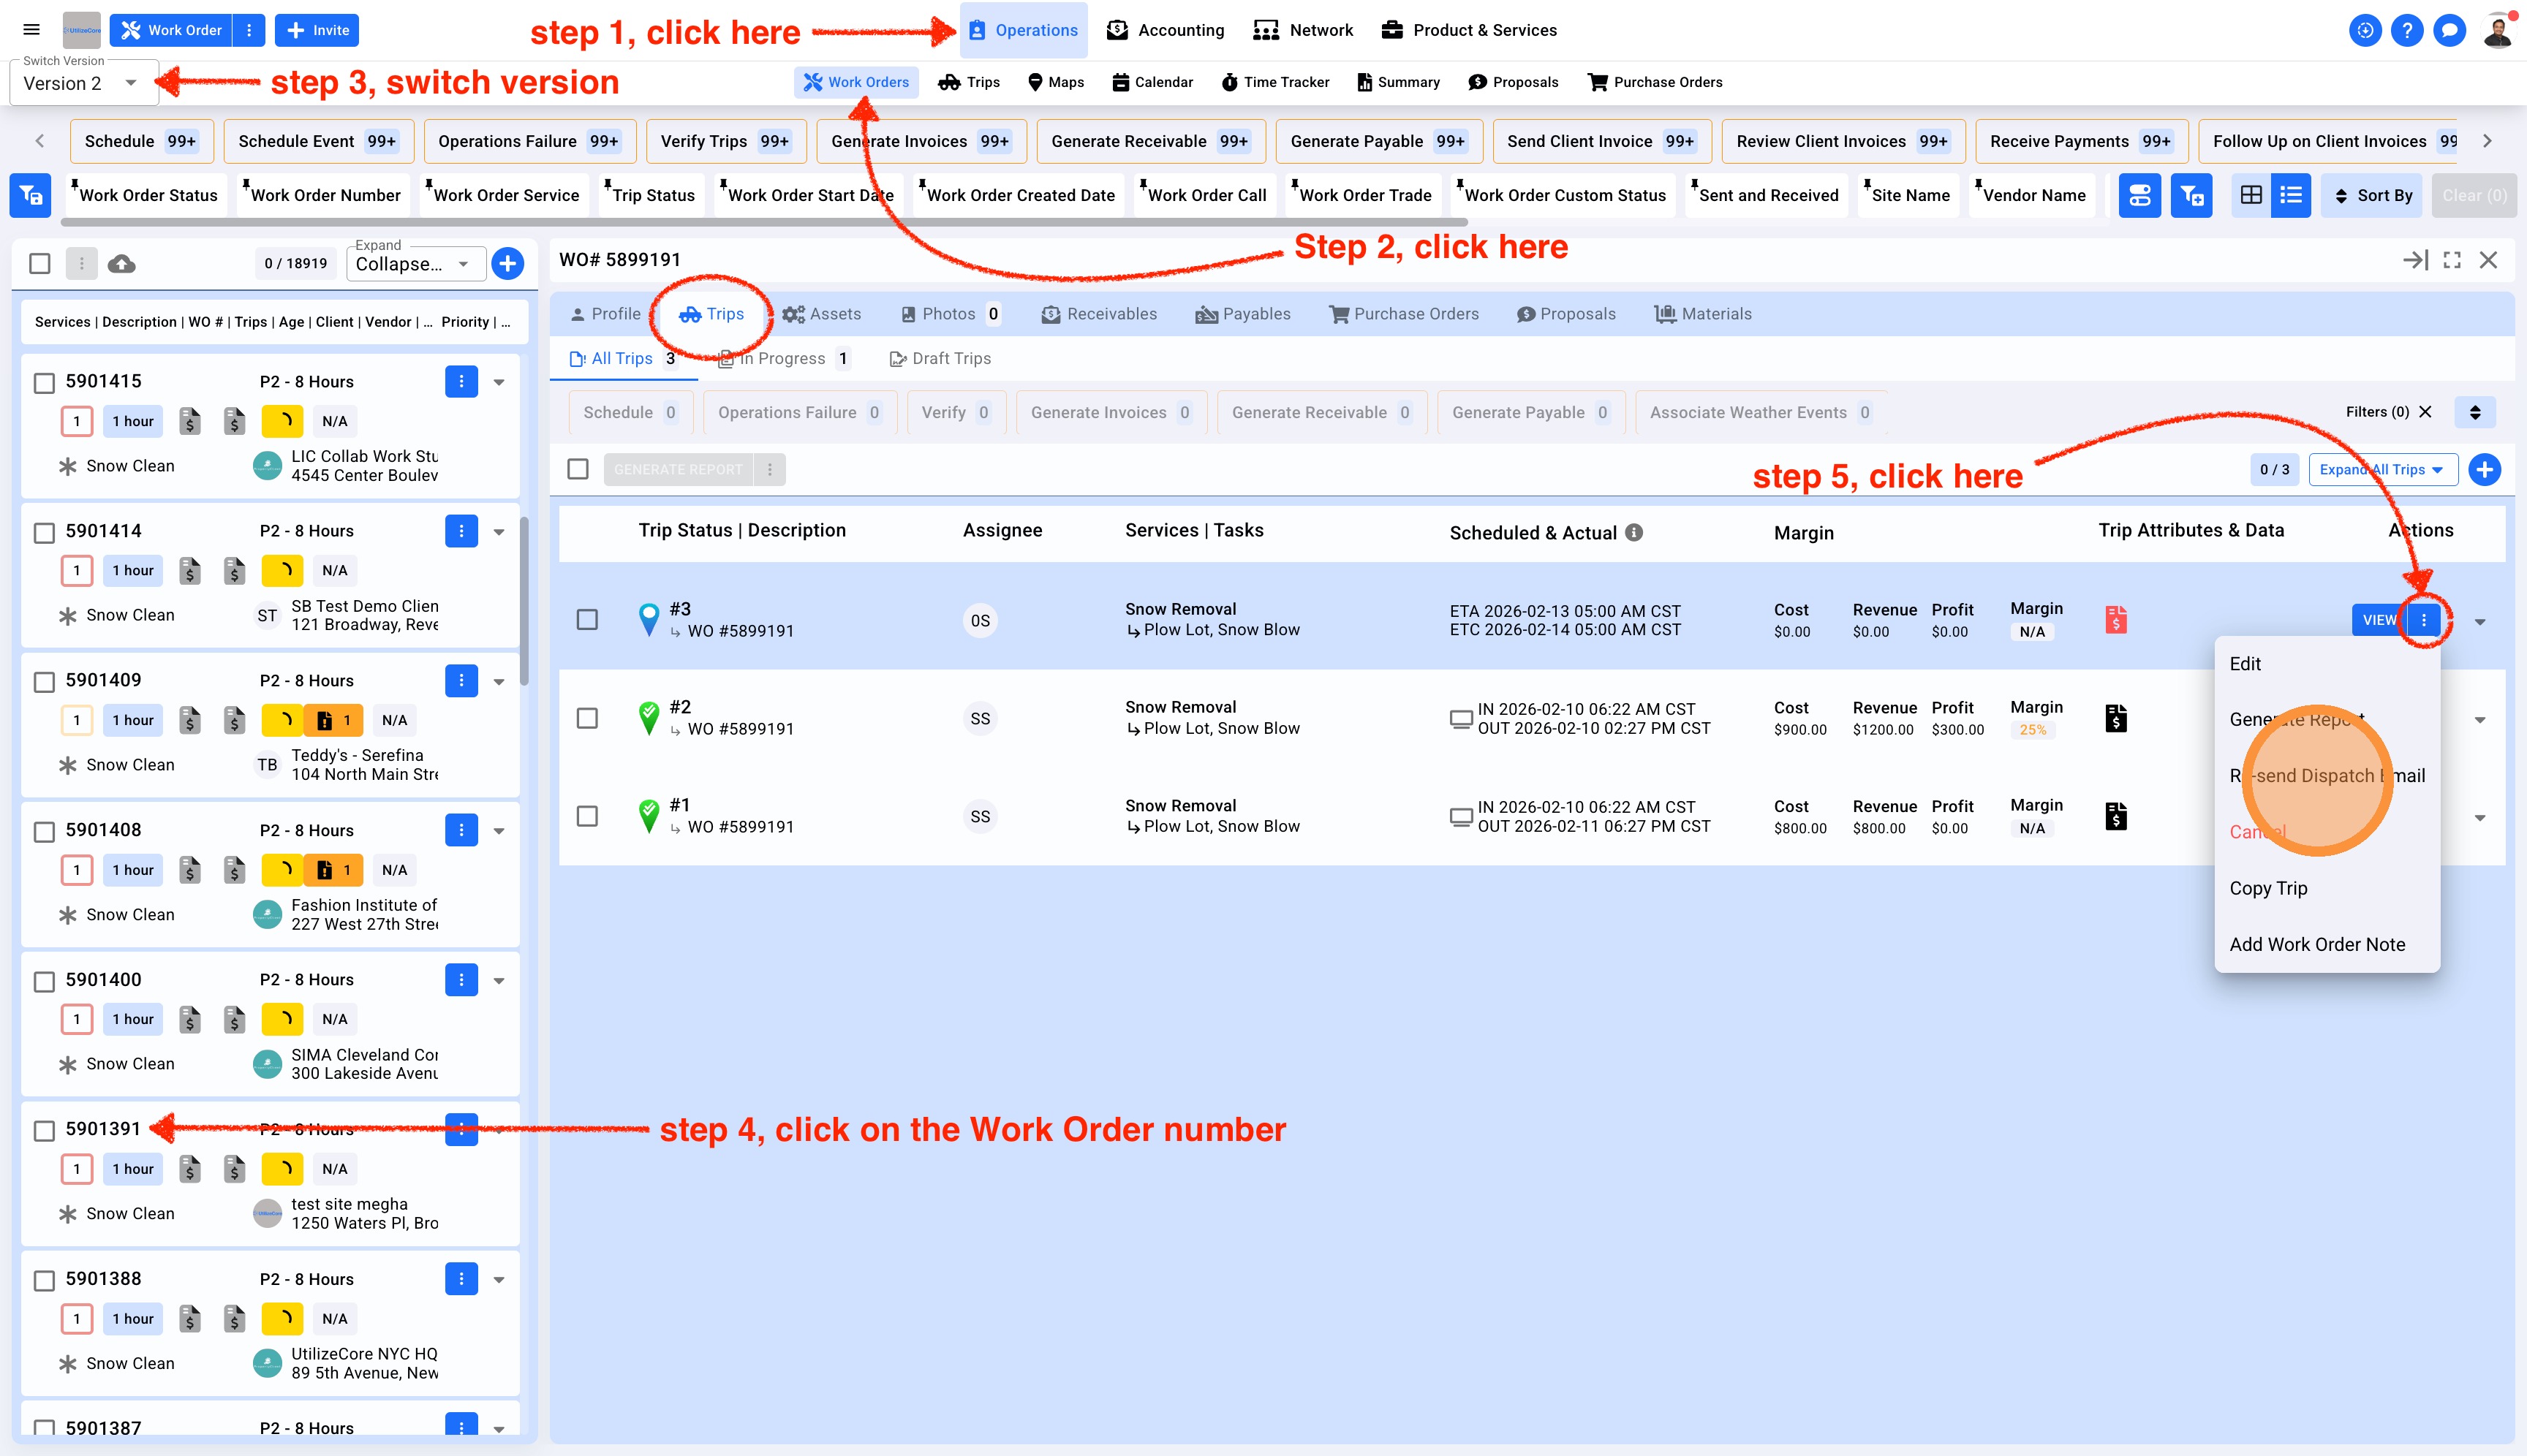2527x1456 pixels.
Task: Click the filter bar horizontal scrollbar
Action: pyautogui.click(x=766, y=222)
